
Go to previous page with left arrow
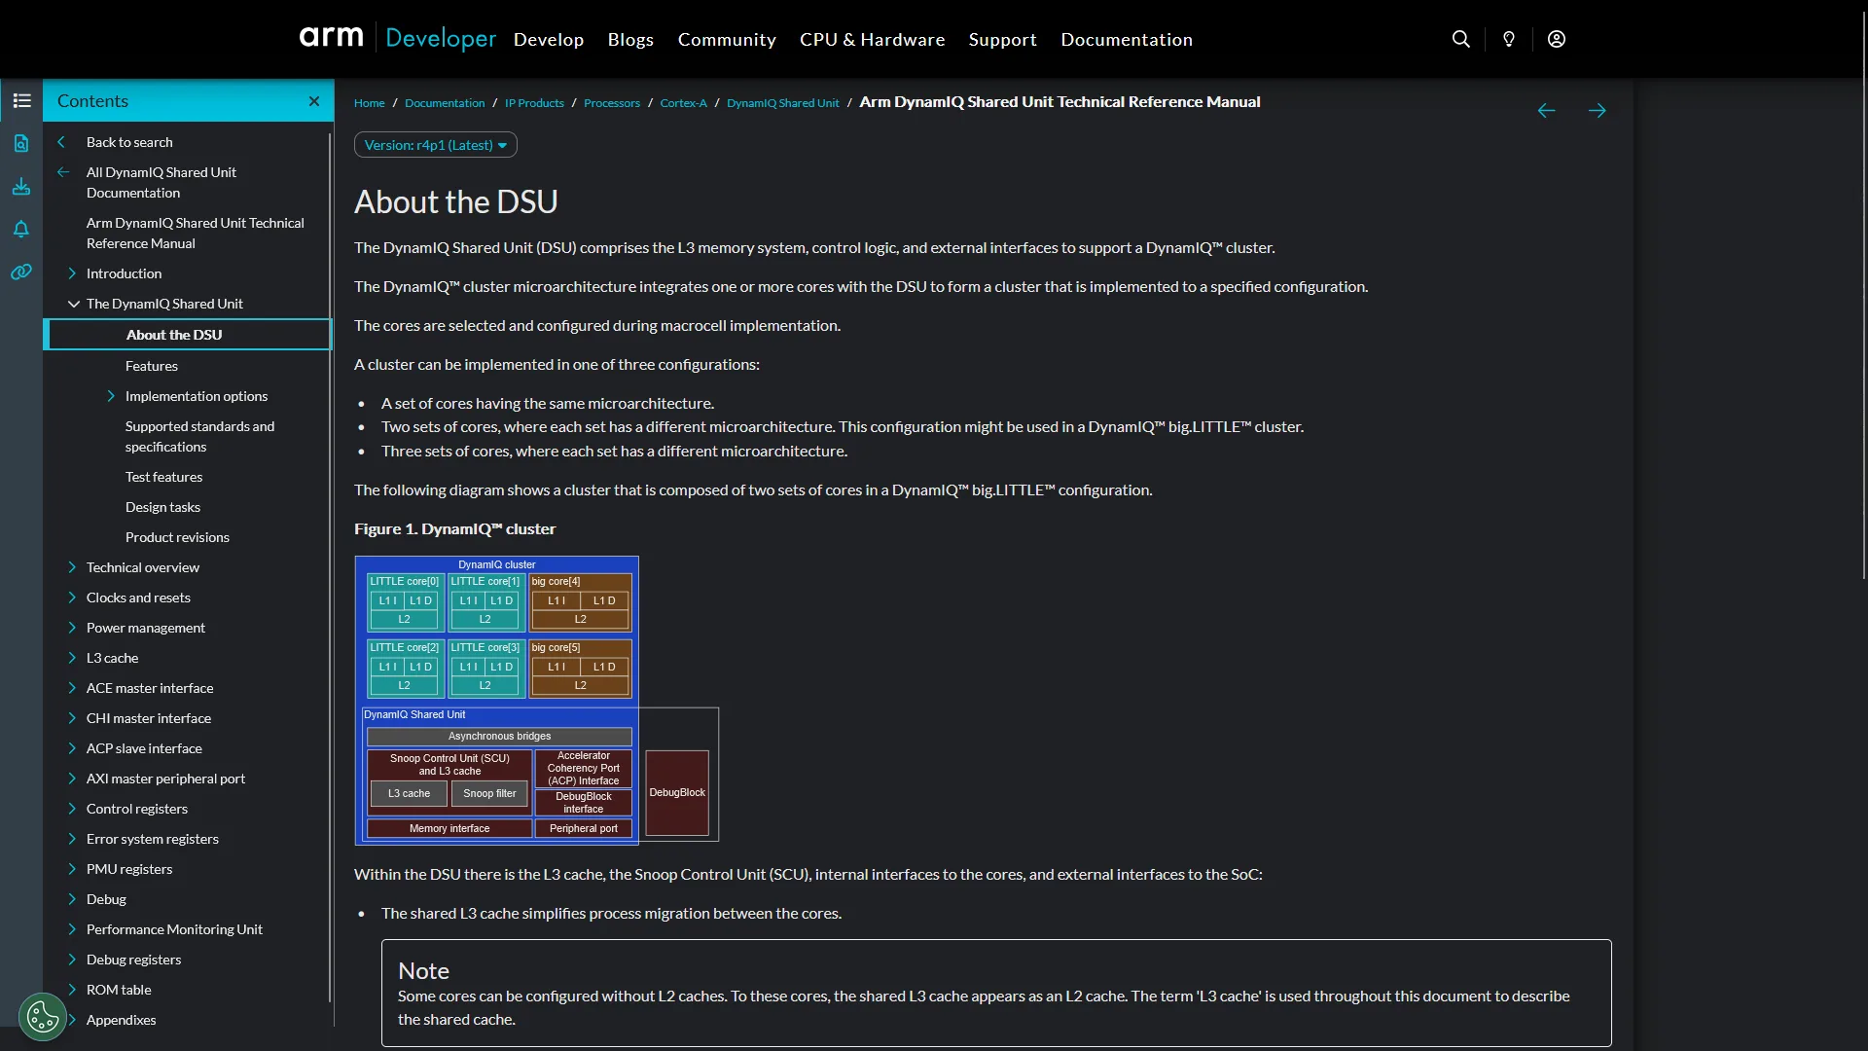coord(1546,111)
